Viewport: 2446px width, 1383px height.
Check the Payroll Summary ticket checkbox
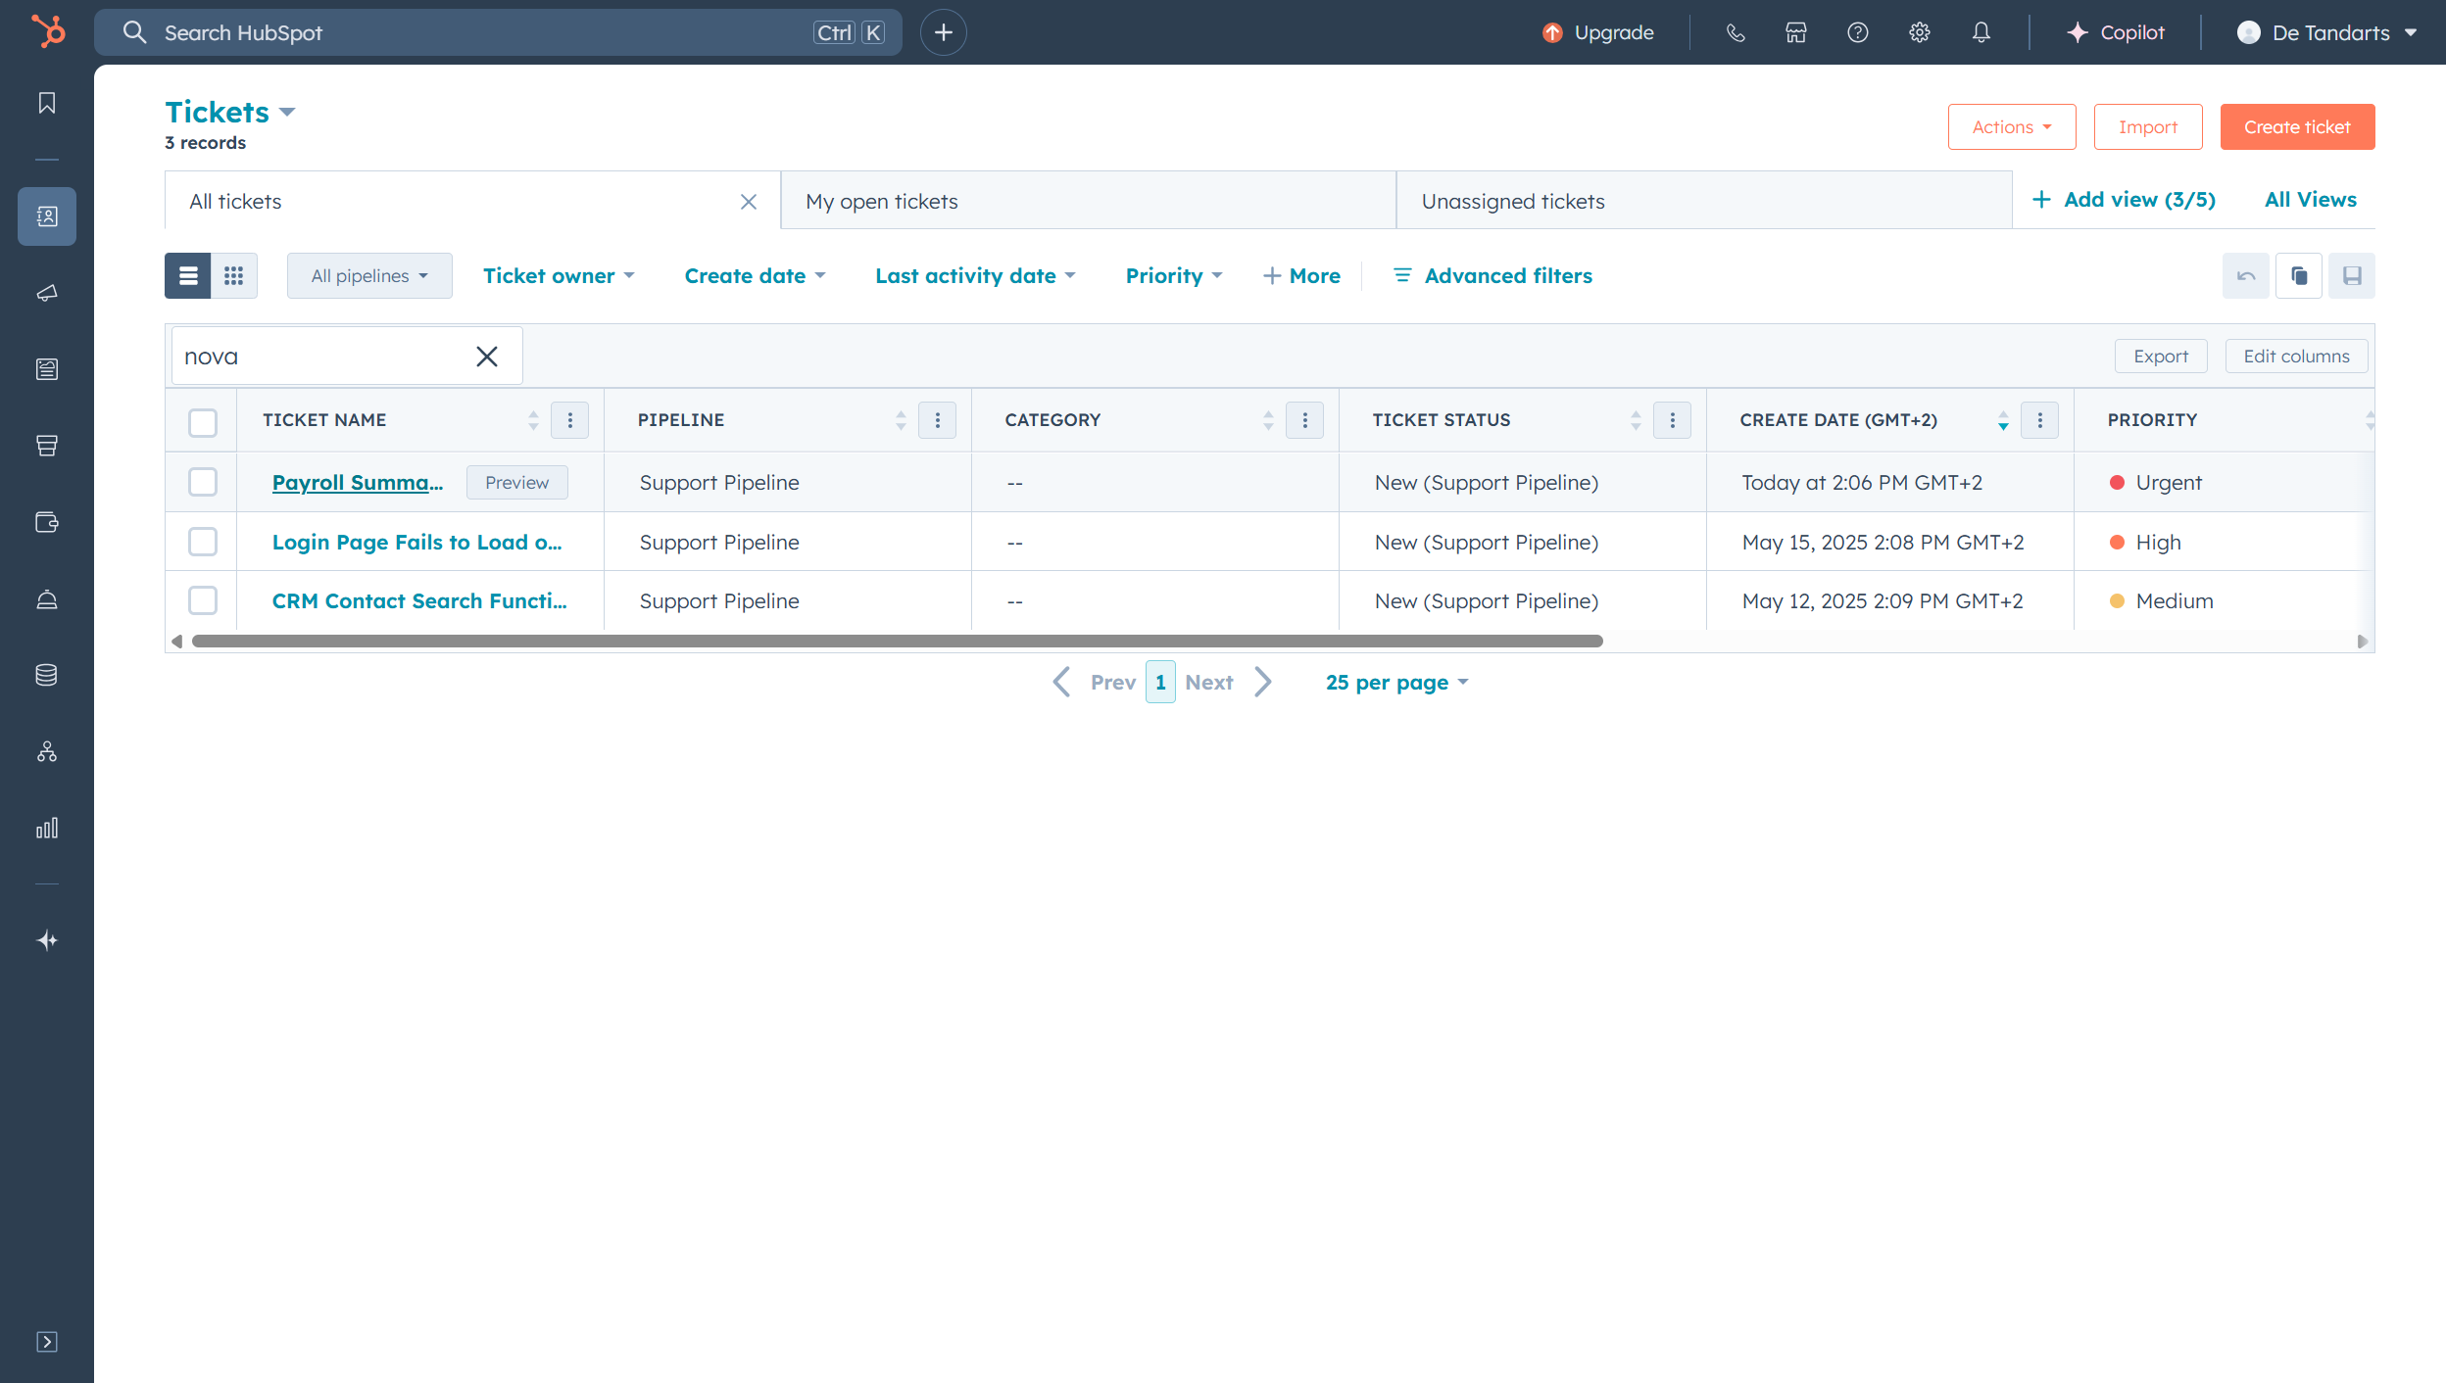coord(203,482)
